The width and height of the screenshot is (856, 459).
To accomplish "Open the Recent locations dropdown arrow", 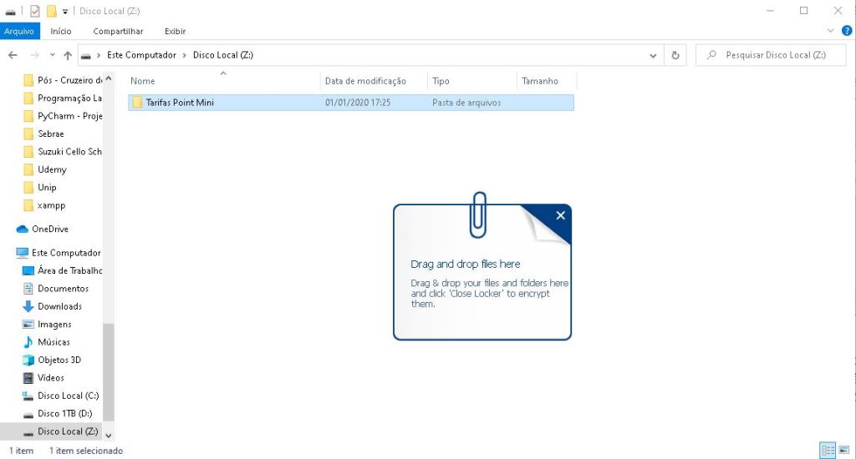I will tap(51, 55).
